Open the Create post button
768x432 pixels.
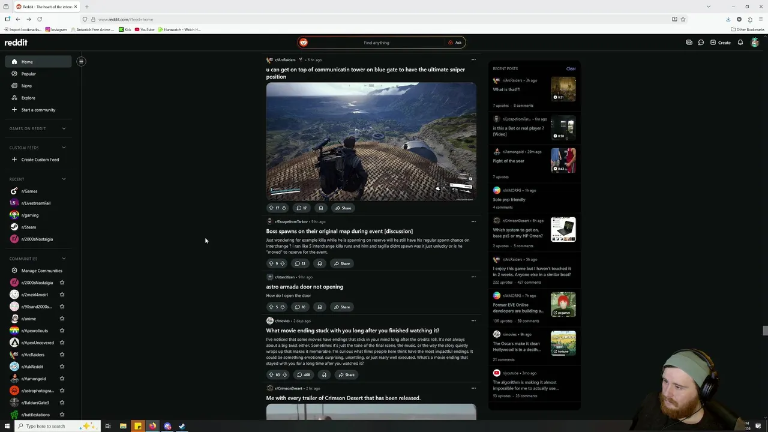pyautogui.click(x=721, y=43)
